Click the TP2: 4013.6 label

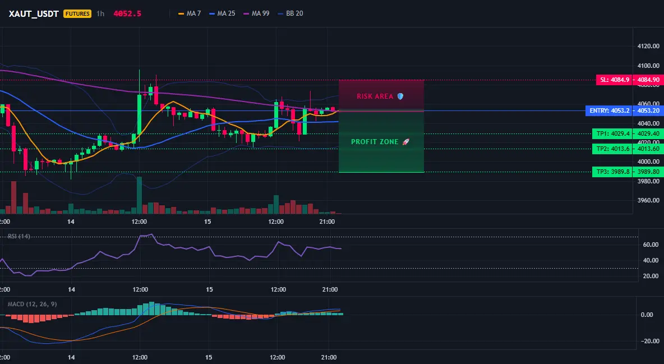click(x=612, y=149)
